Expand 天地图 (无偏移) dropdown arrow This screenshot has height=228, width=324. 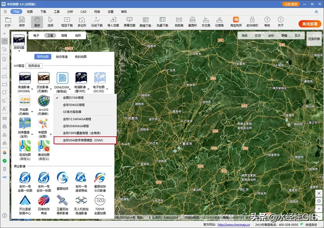(32, 112)
